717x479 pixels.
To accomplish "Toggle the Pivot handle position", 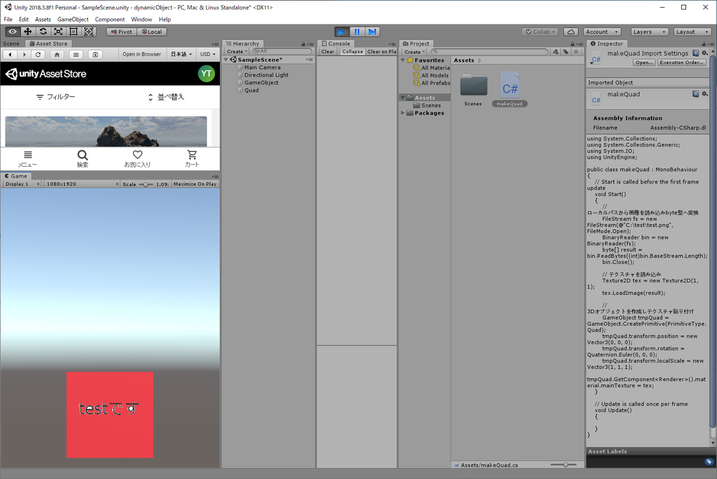I will (122, 32).
